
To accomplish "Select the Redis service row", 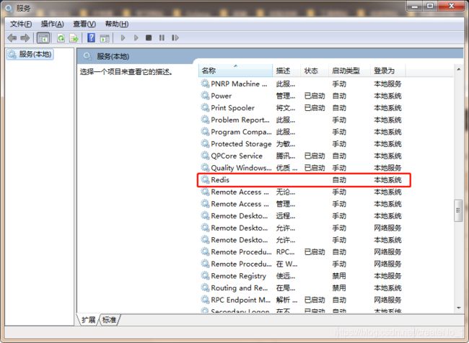I will (304, 180).
